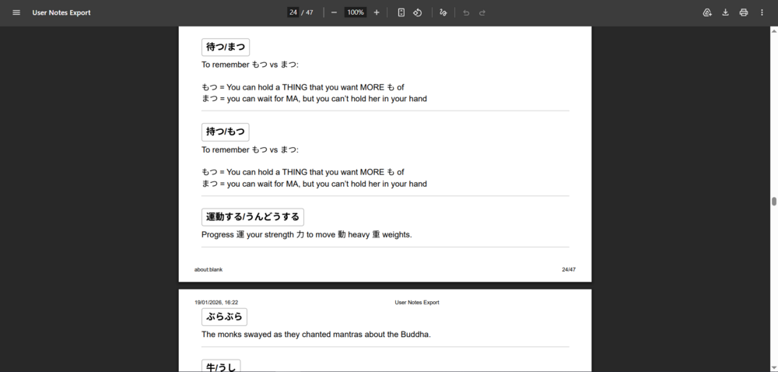Click the undo arrow in toolbar

(466, 12)
